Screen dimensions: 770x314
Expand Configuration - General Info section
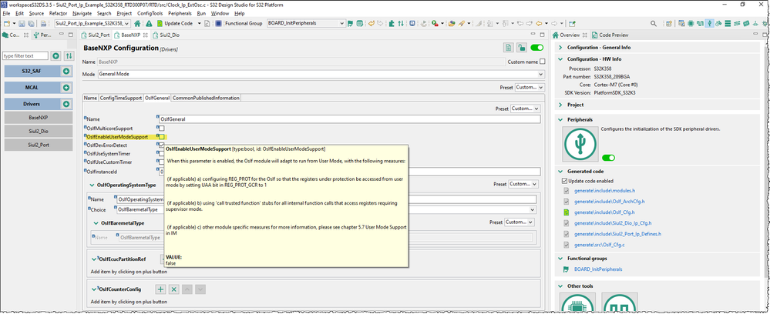561,48
